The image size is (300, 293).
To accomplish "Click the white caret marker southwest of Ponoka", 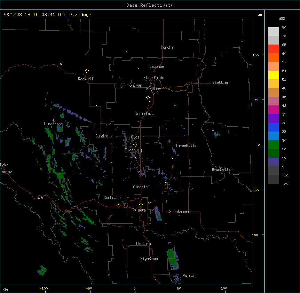I will [127, 51].
